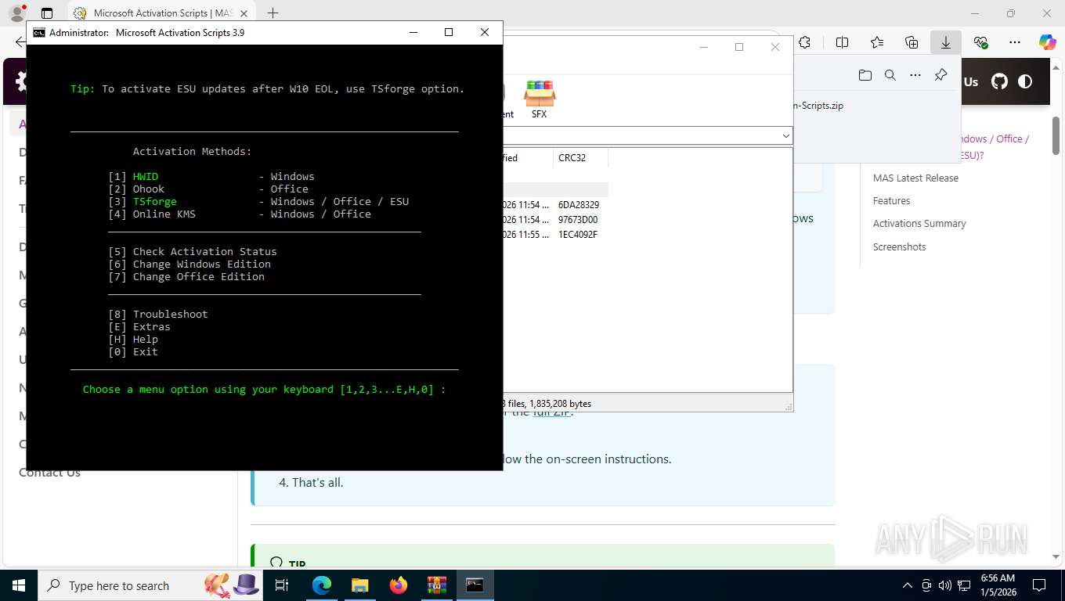Open a new Edge tab
The width and height of the screenshot is (1065, 601).
click(x=273, y=13)
